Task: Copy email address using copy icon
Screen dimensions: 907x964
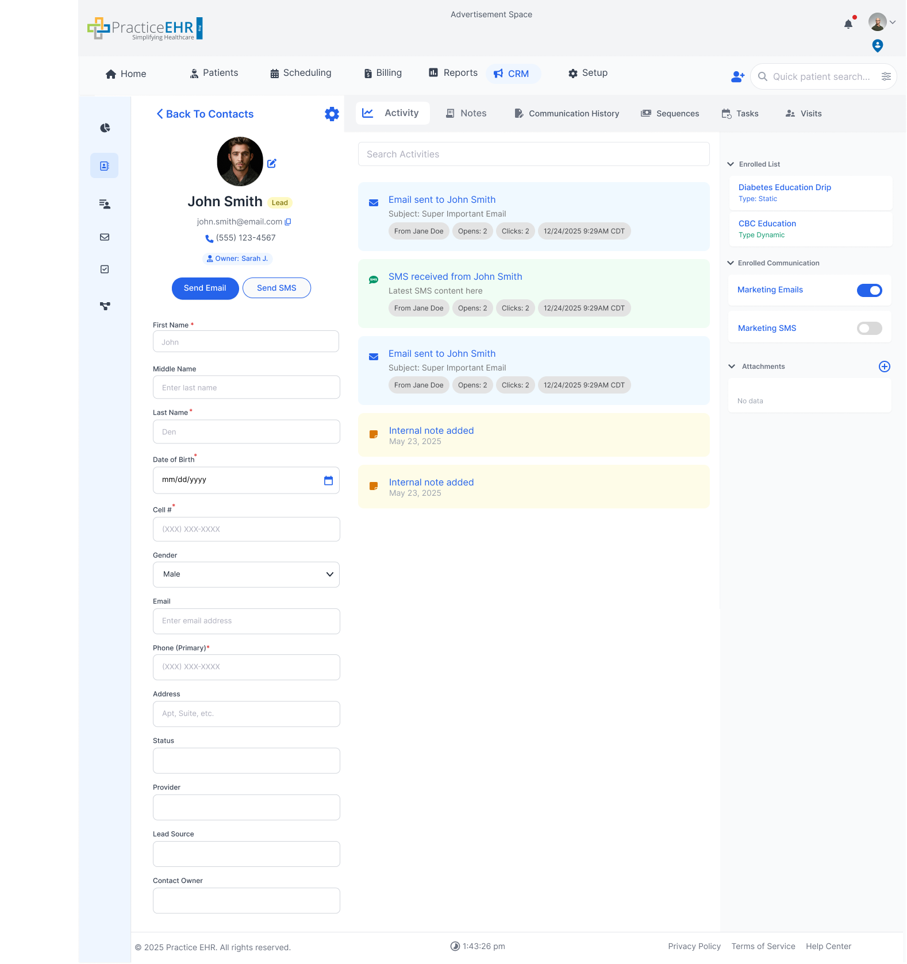Action: click(x=288, y=222)
